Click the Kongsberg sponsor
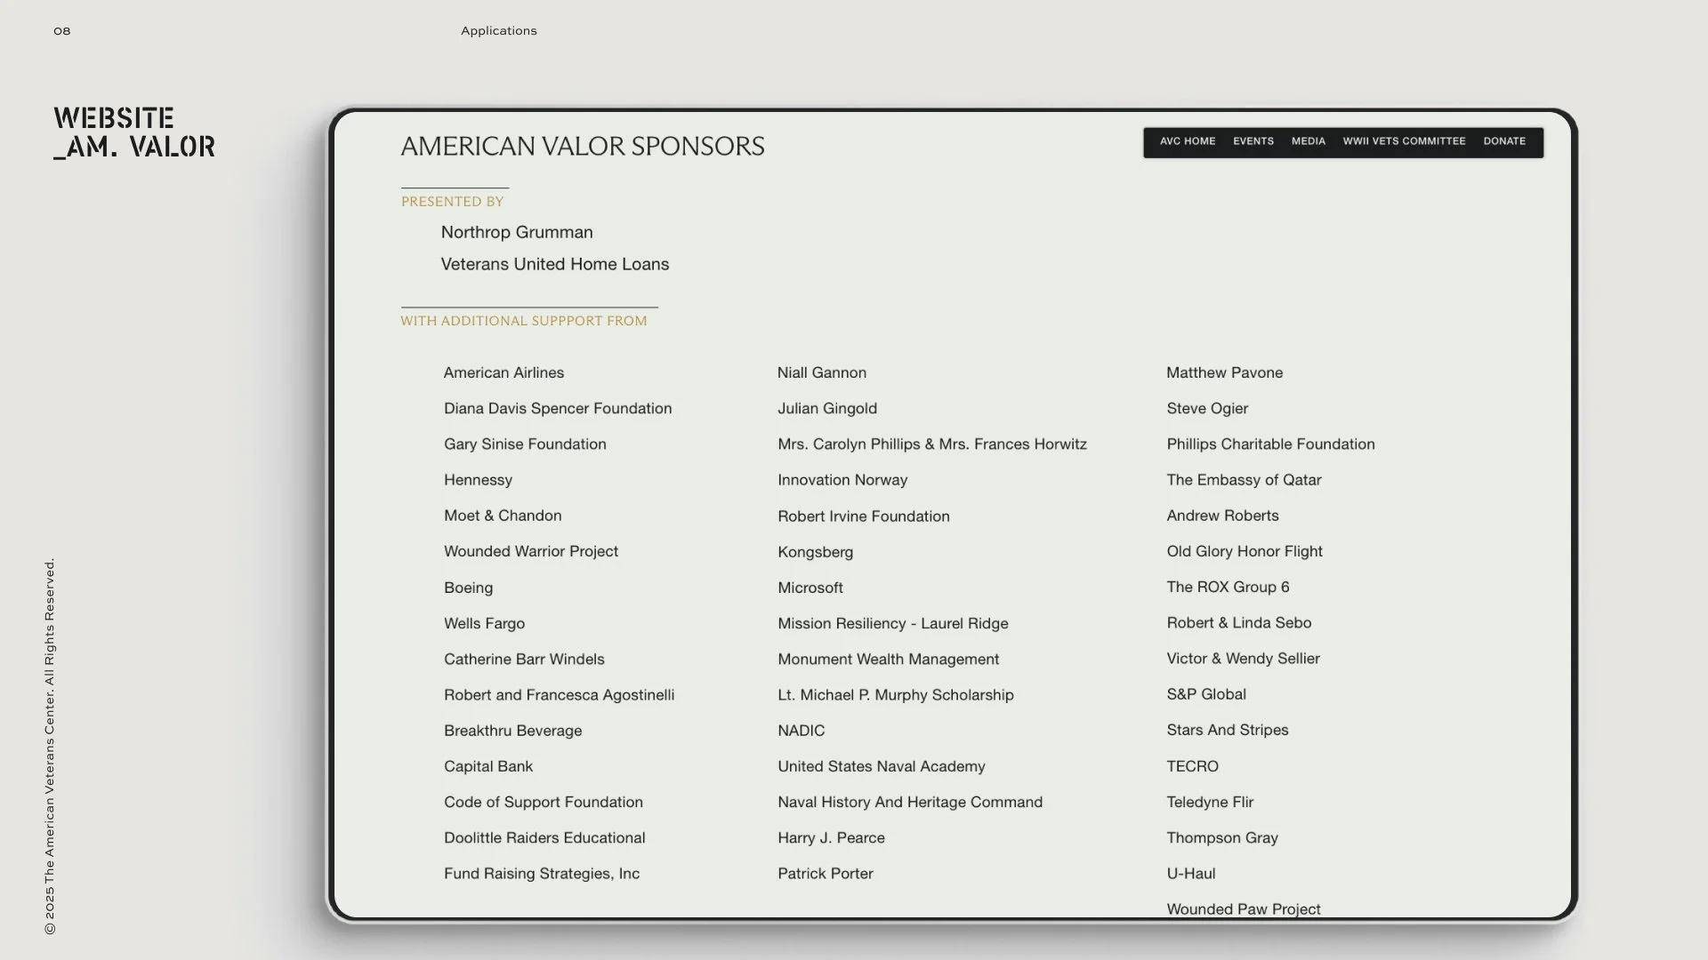1708x960 pixels. click(815, 552)
